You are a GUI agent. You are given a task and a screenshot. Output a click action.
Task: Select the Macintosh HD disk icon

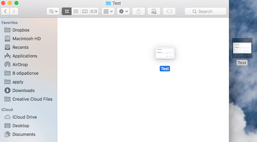(x=8, y=39)
